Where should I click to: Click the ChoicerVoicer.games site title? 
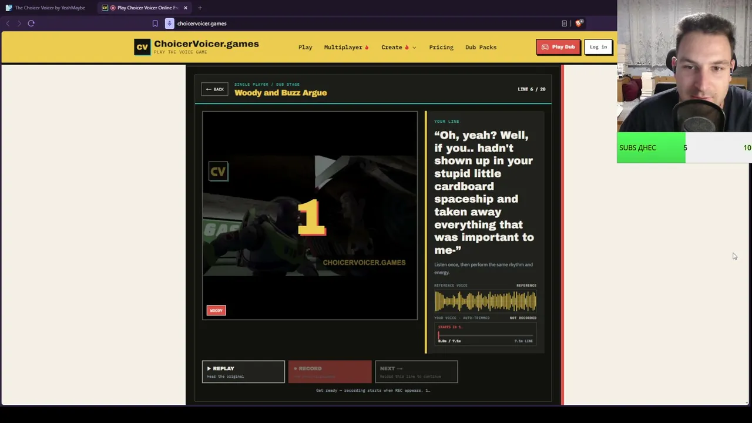(206, 44)
